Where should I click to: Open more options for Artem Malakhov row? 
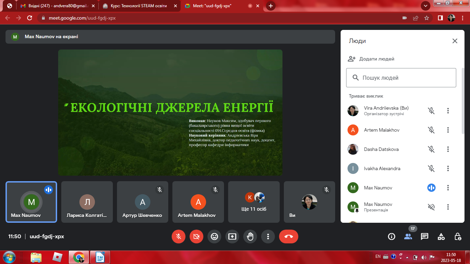[x=448, y=130]
